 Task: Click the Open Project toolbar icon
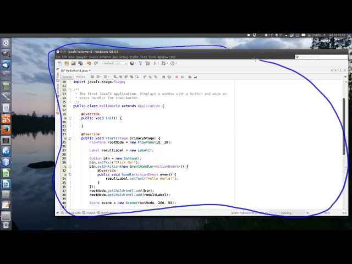(x=73, y=63)
